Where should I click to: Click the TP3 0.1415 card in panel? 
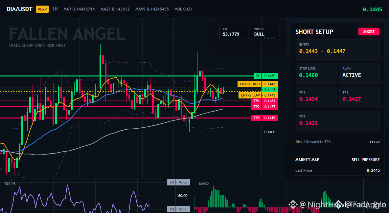pos(337,121)
